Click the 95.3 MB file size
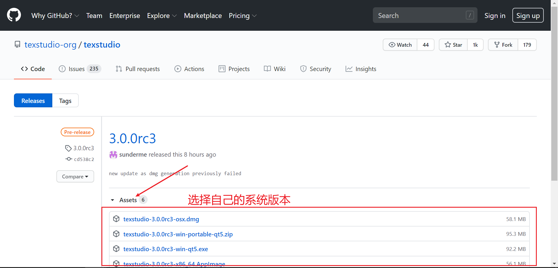558x268 pixels. pos(516,234)
